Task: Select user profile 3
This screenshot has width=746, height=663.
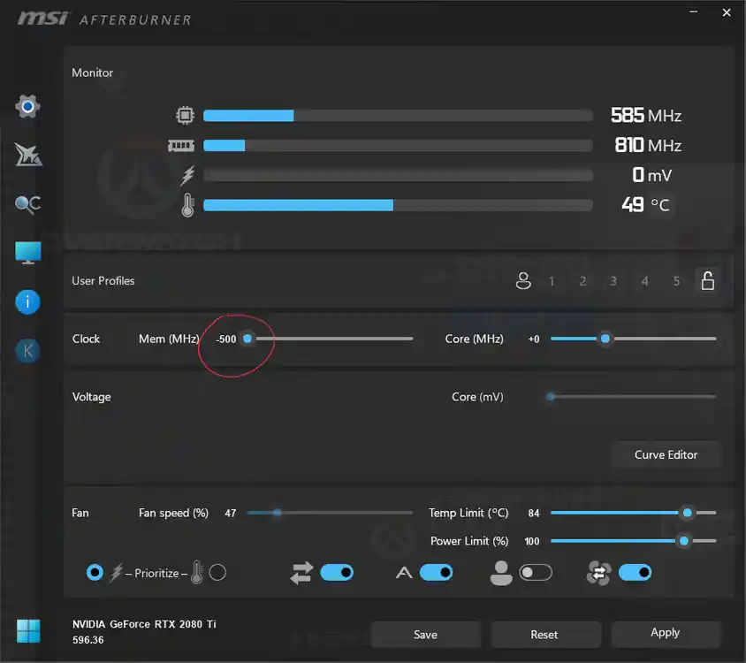Action: point(613,281)
